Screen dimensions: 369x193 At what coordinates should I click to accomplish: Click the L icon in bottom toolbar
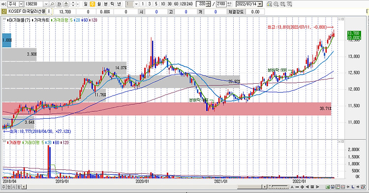353,187
